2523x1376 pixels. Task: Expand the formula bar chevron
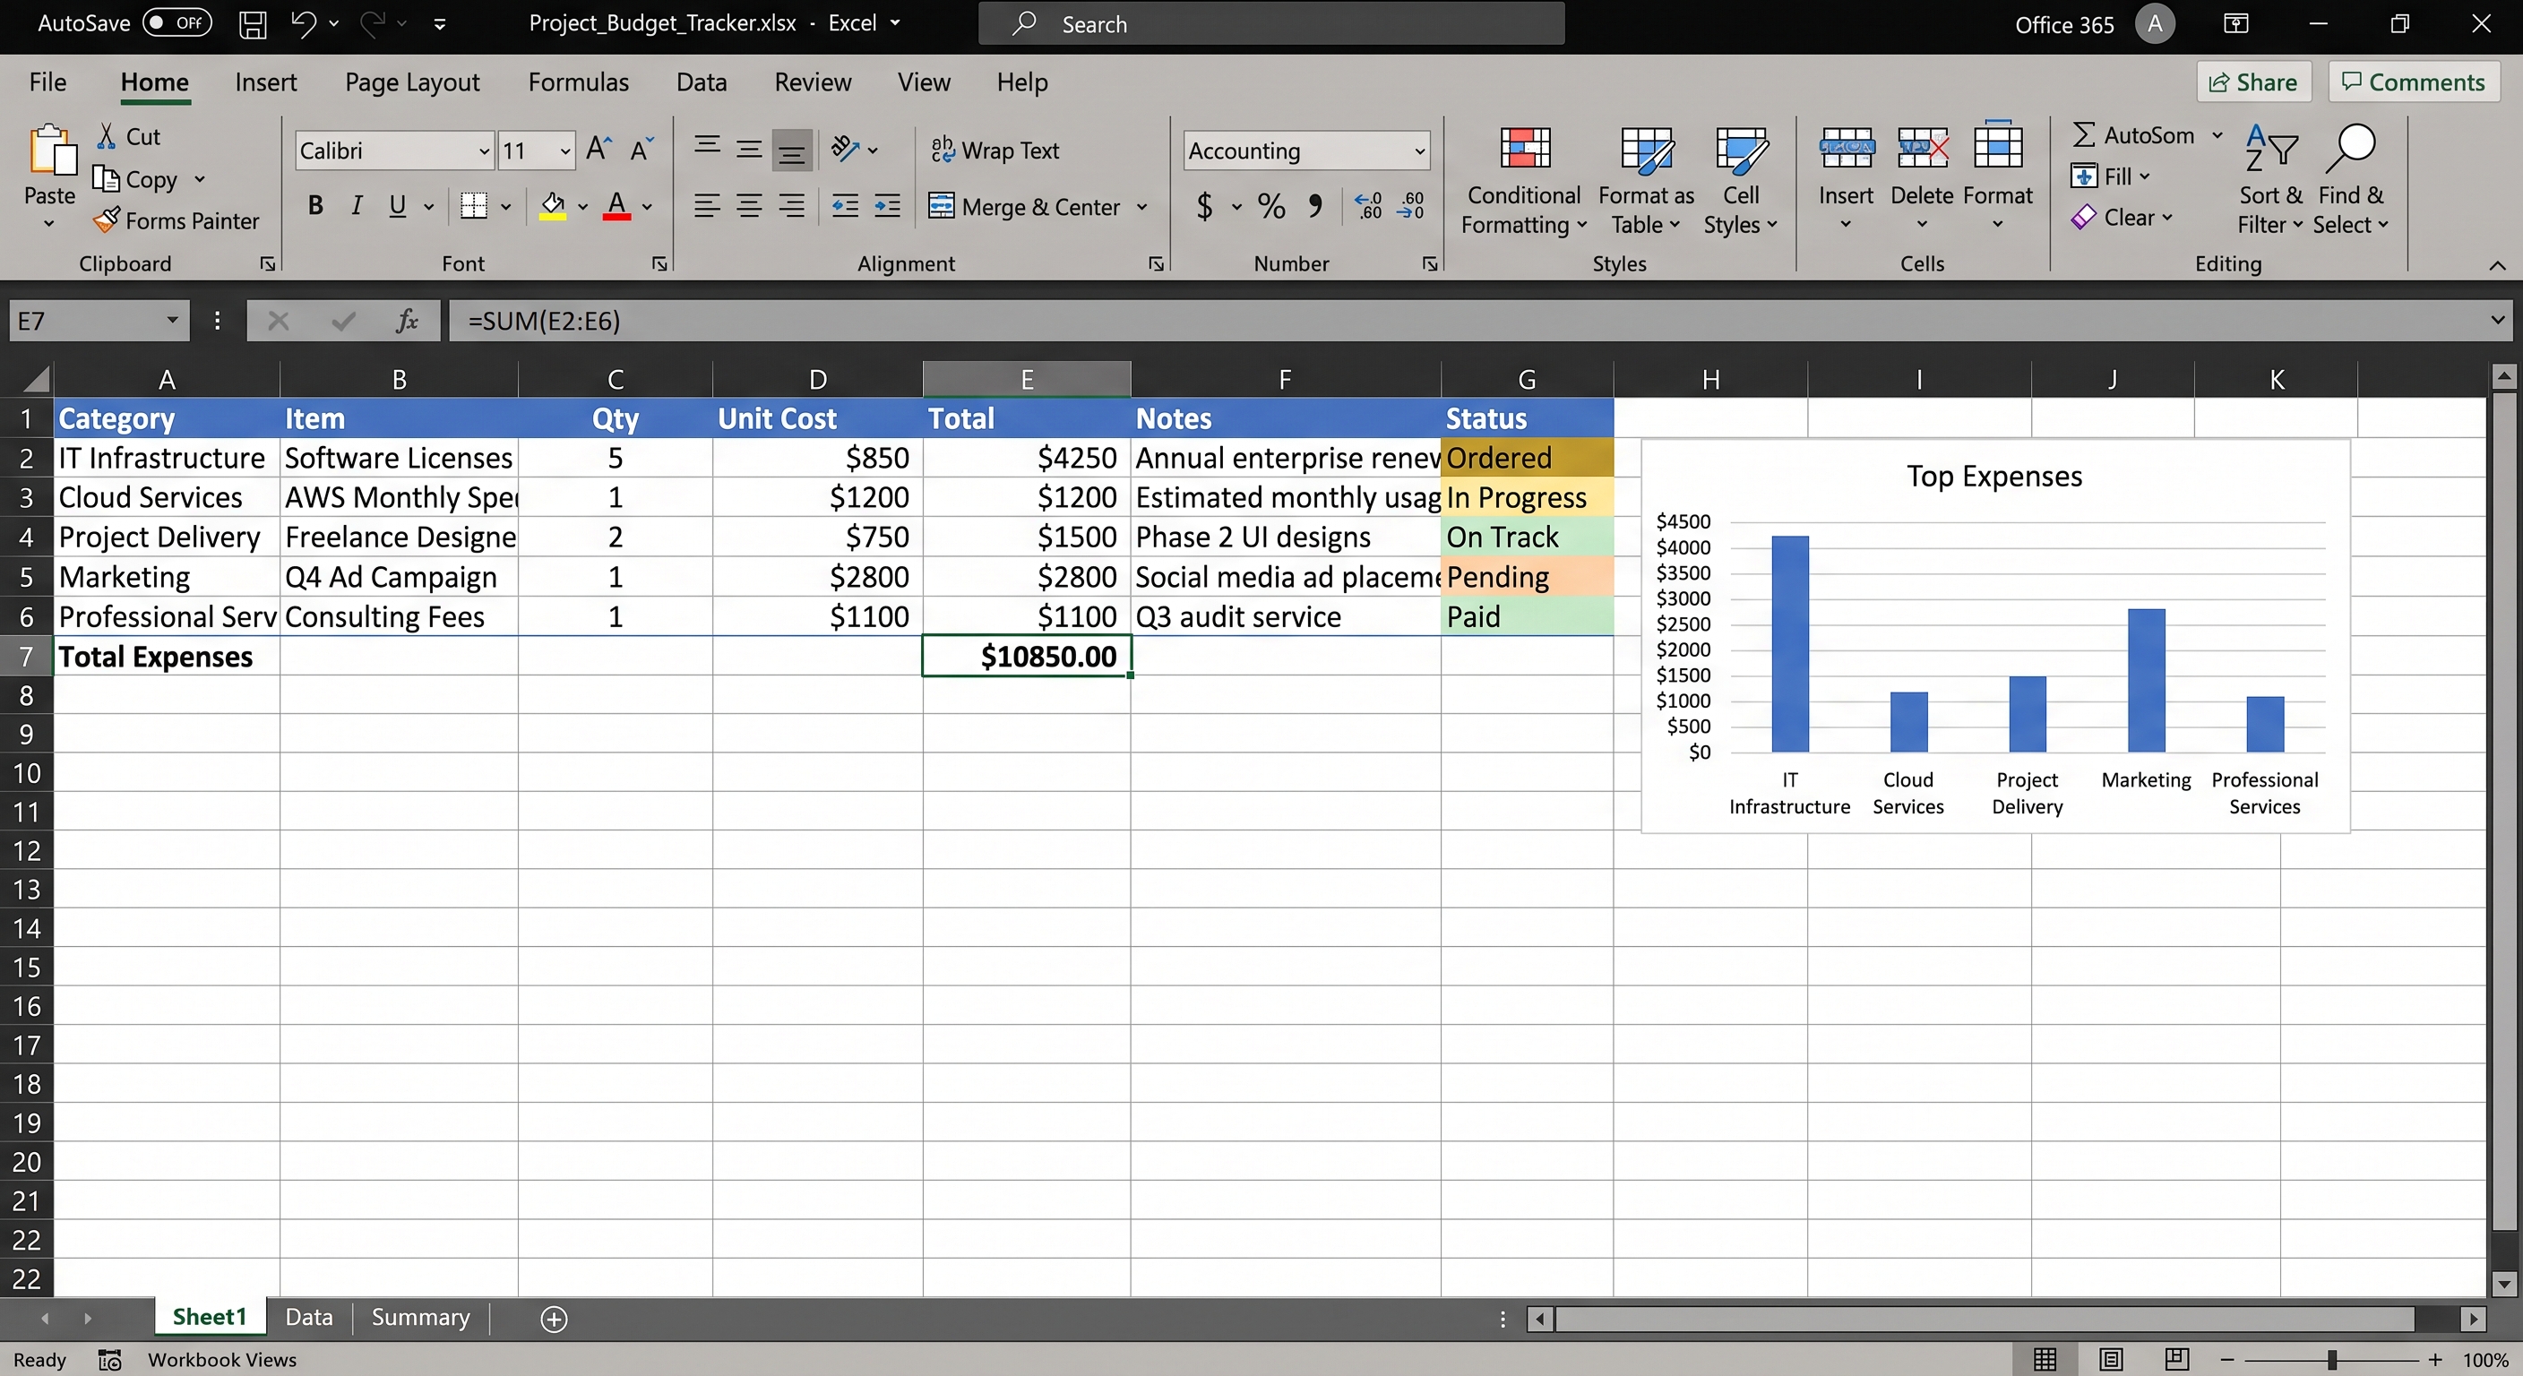[x=2498, y=320]
